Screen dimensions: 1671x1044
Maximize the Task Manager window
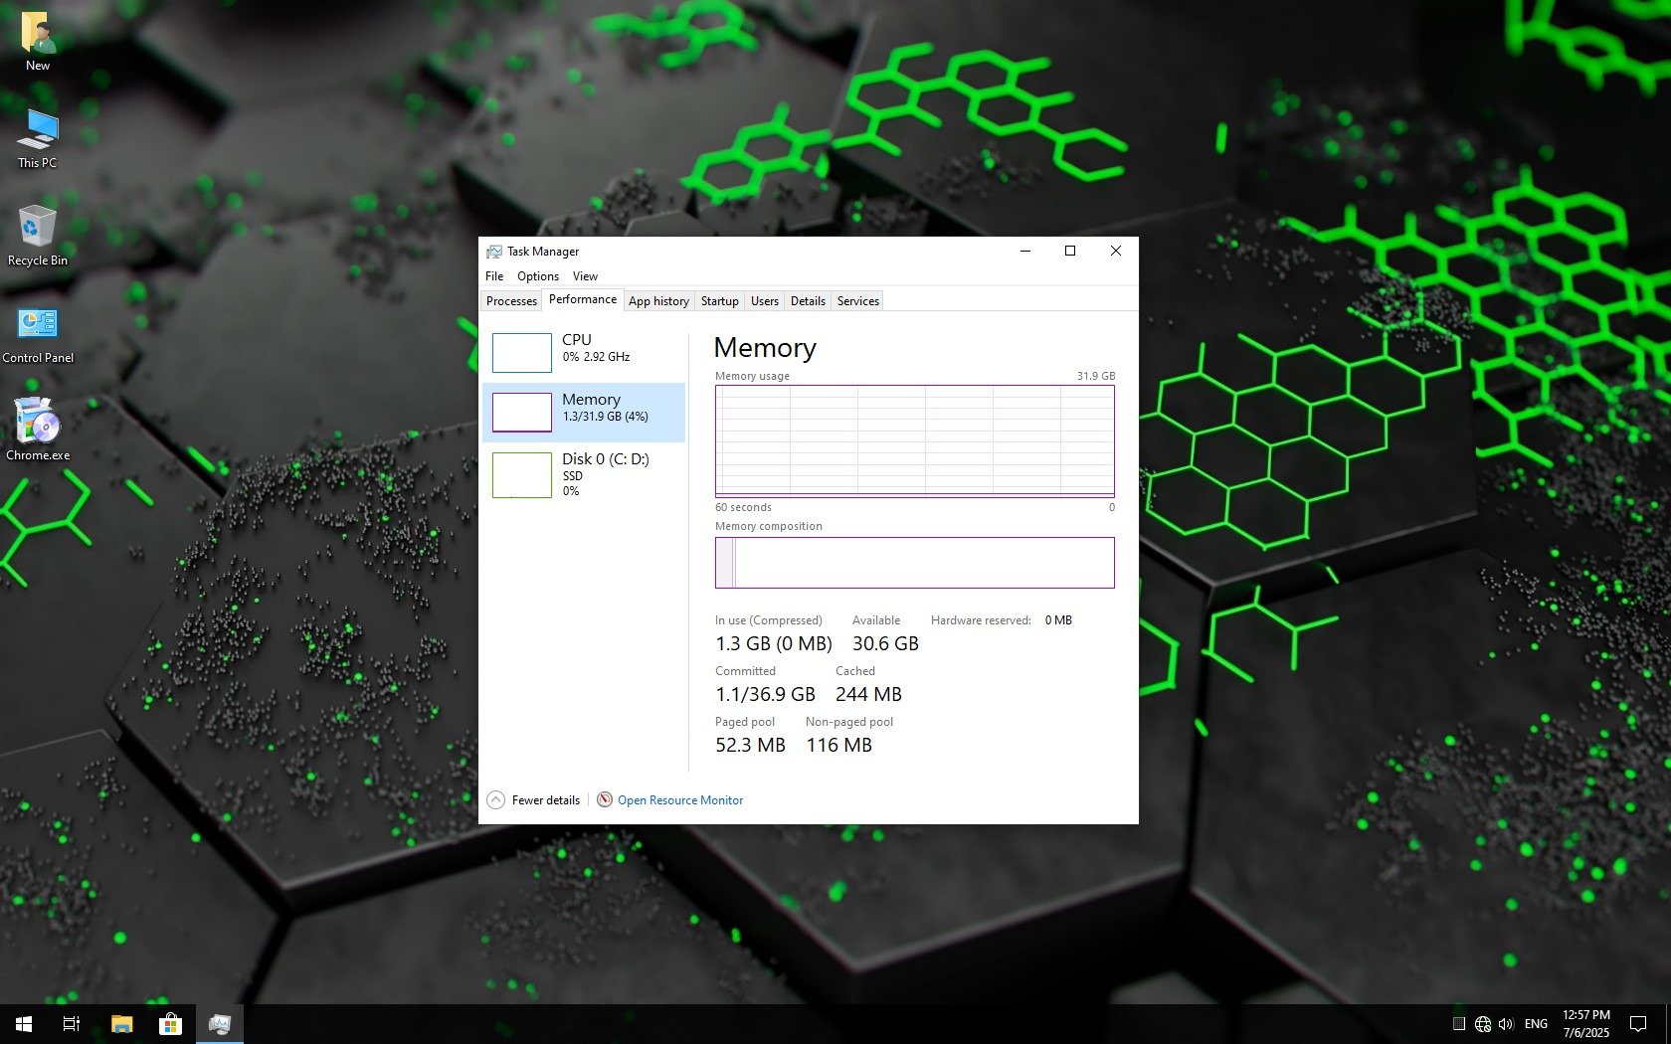coord(1070,252)
